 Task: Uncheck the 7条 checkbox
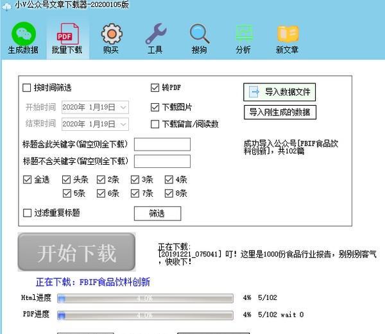click(x=135, y=193)
